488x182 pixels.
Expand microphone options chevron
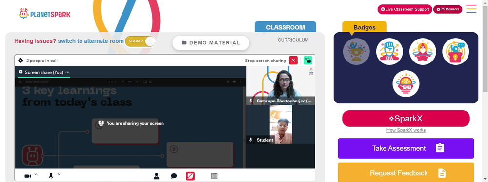[x=59, y=174]
